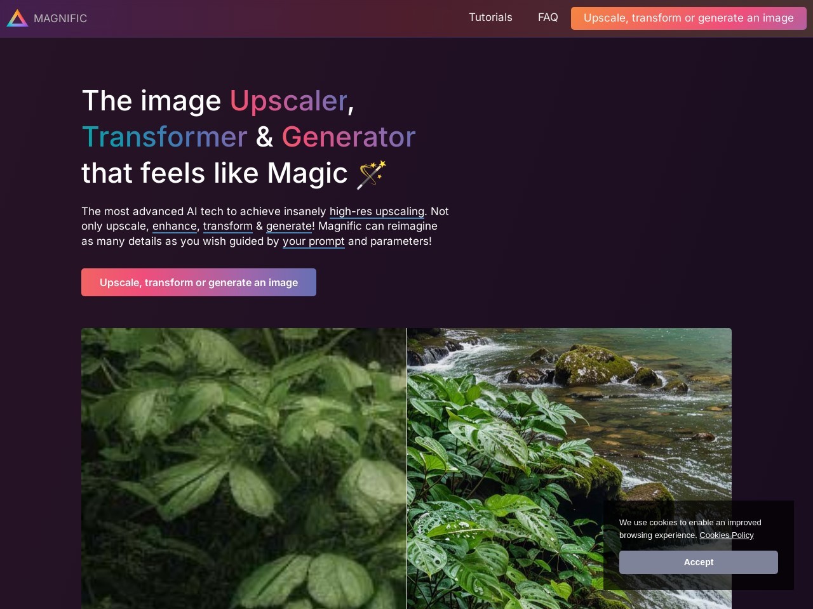The image size is (813, 609).
Task: Click the blurry low-res plant image side
Action: click(244, 468)
